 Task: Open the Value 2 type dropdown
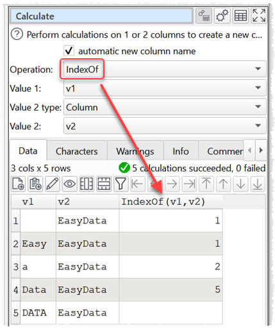pyautogui.click(x=165, y=107)
